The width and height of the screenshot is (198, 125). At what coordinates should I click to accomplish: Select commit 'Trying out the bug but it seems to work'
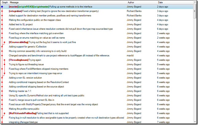[52, 42]
